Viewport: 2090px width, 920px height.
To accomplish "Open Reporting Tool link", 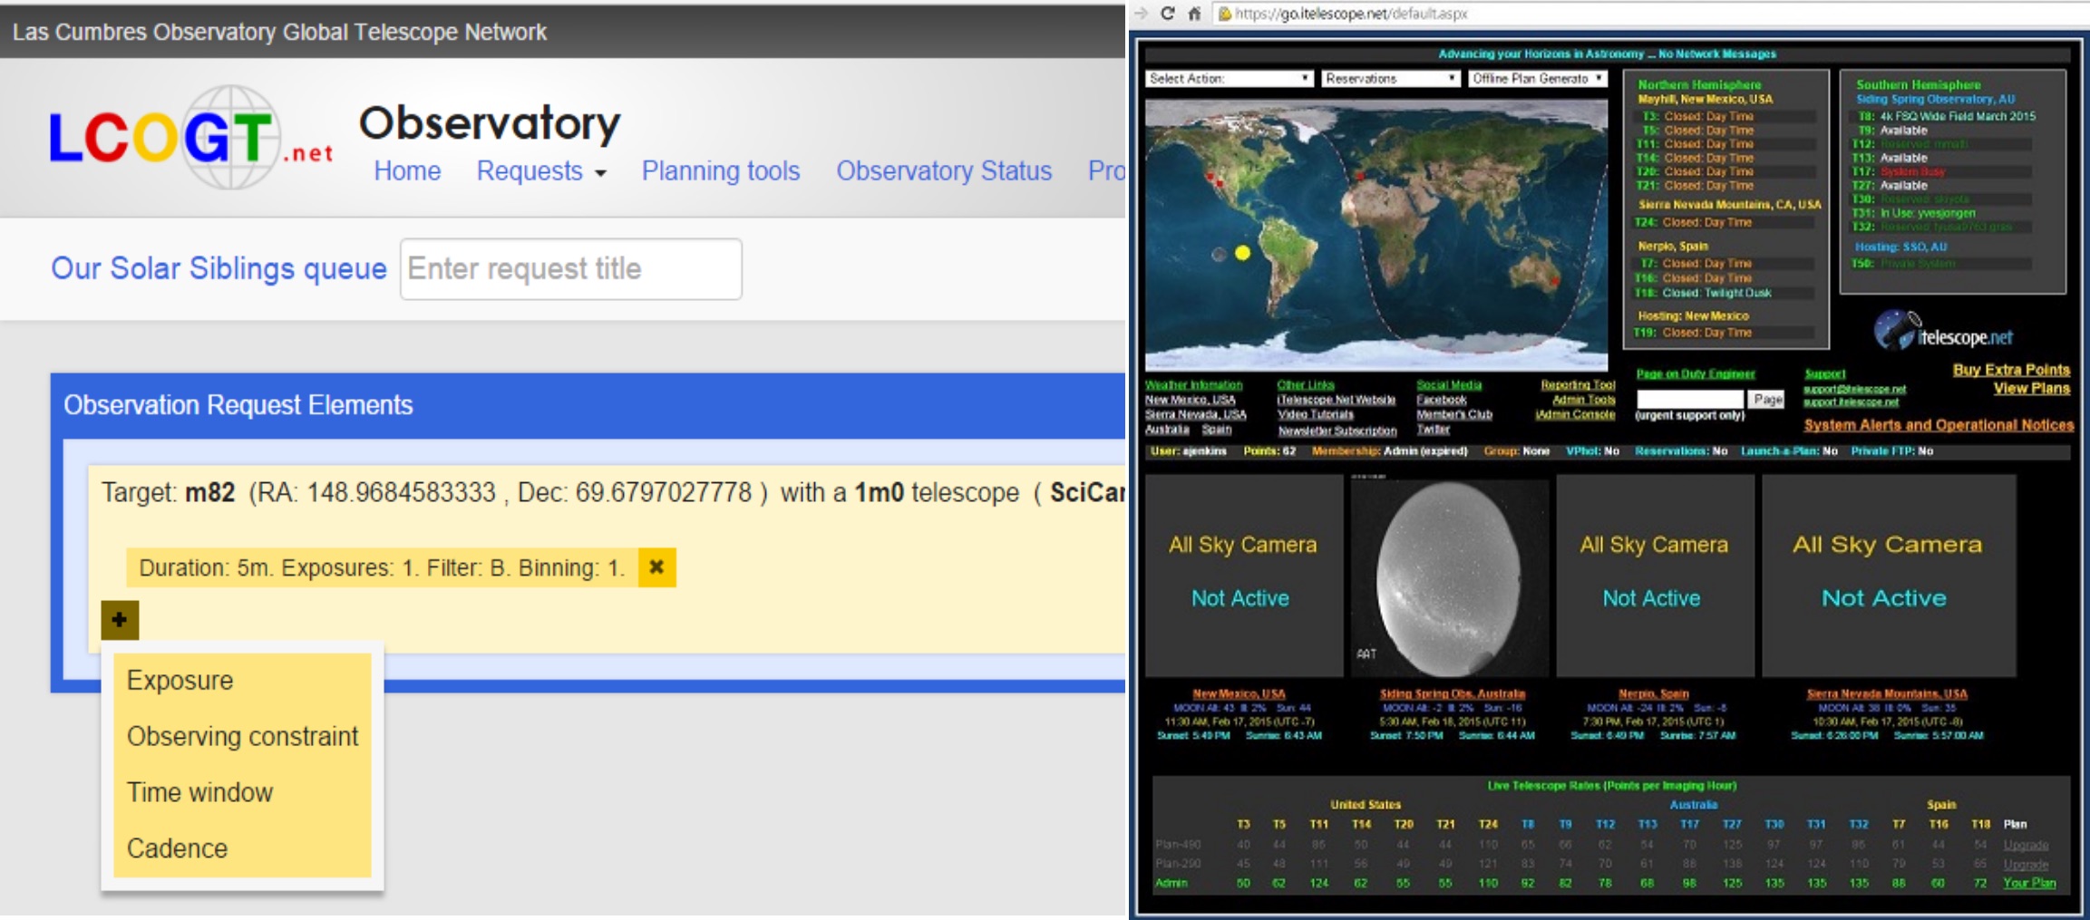I will pos(1578,385).
